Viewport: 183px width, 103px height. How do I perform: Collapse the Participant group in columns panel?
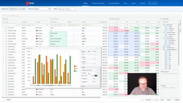(x=162, y=25)
